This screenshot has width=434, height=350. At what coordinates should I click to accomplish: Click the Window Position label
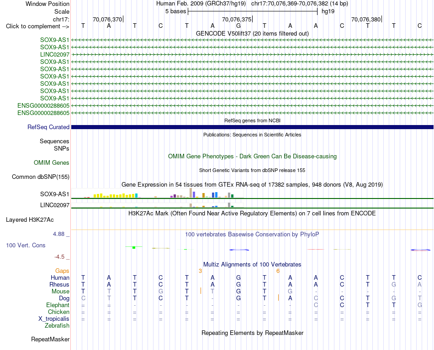48,4
